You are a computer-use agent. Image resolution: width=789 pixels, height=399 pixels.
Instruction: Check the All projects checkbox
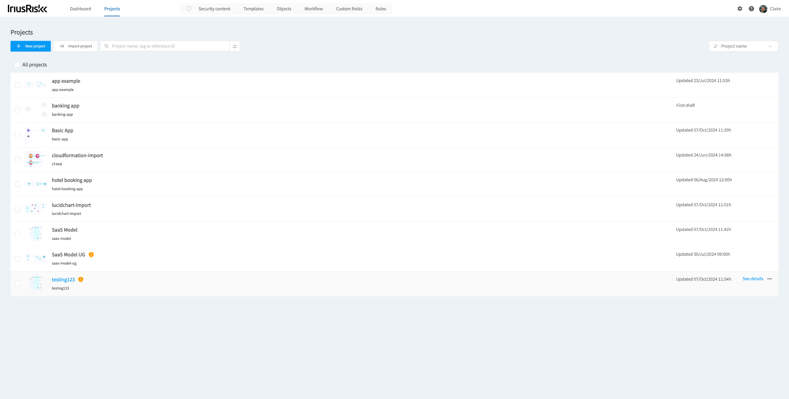pyautogui.click(x=17, y=65)
